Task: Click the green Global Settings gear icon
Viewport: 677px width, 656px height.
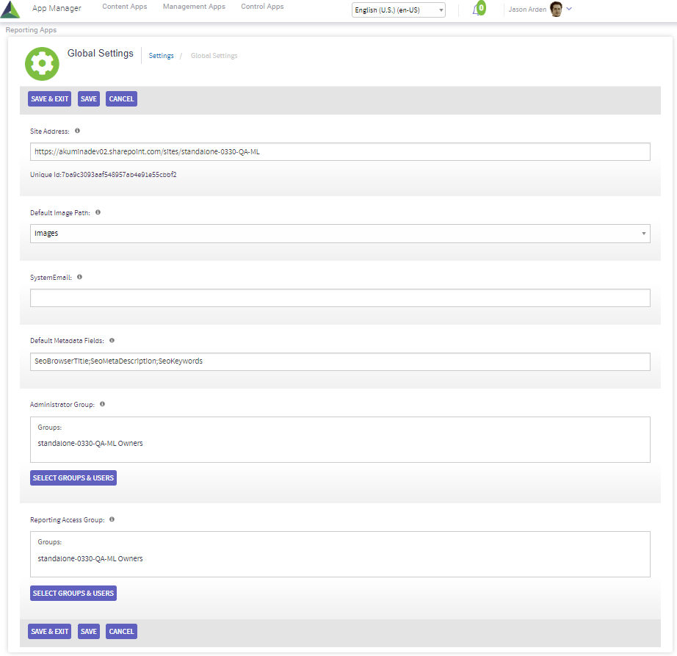Action: 42,64
